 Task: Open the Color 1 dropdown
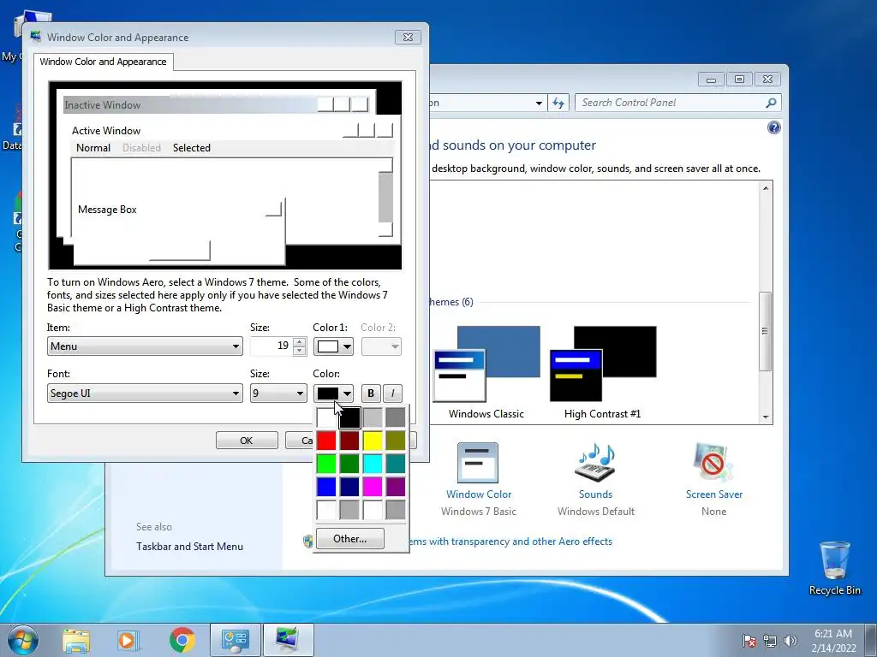[333, 346]
